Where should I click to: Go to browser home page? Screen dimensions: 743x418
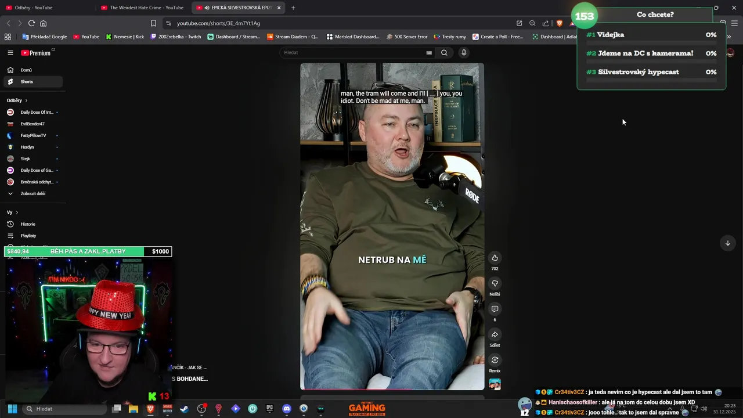[43, 23]
